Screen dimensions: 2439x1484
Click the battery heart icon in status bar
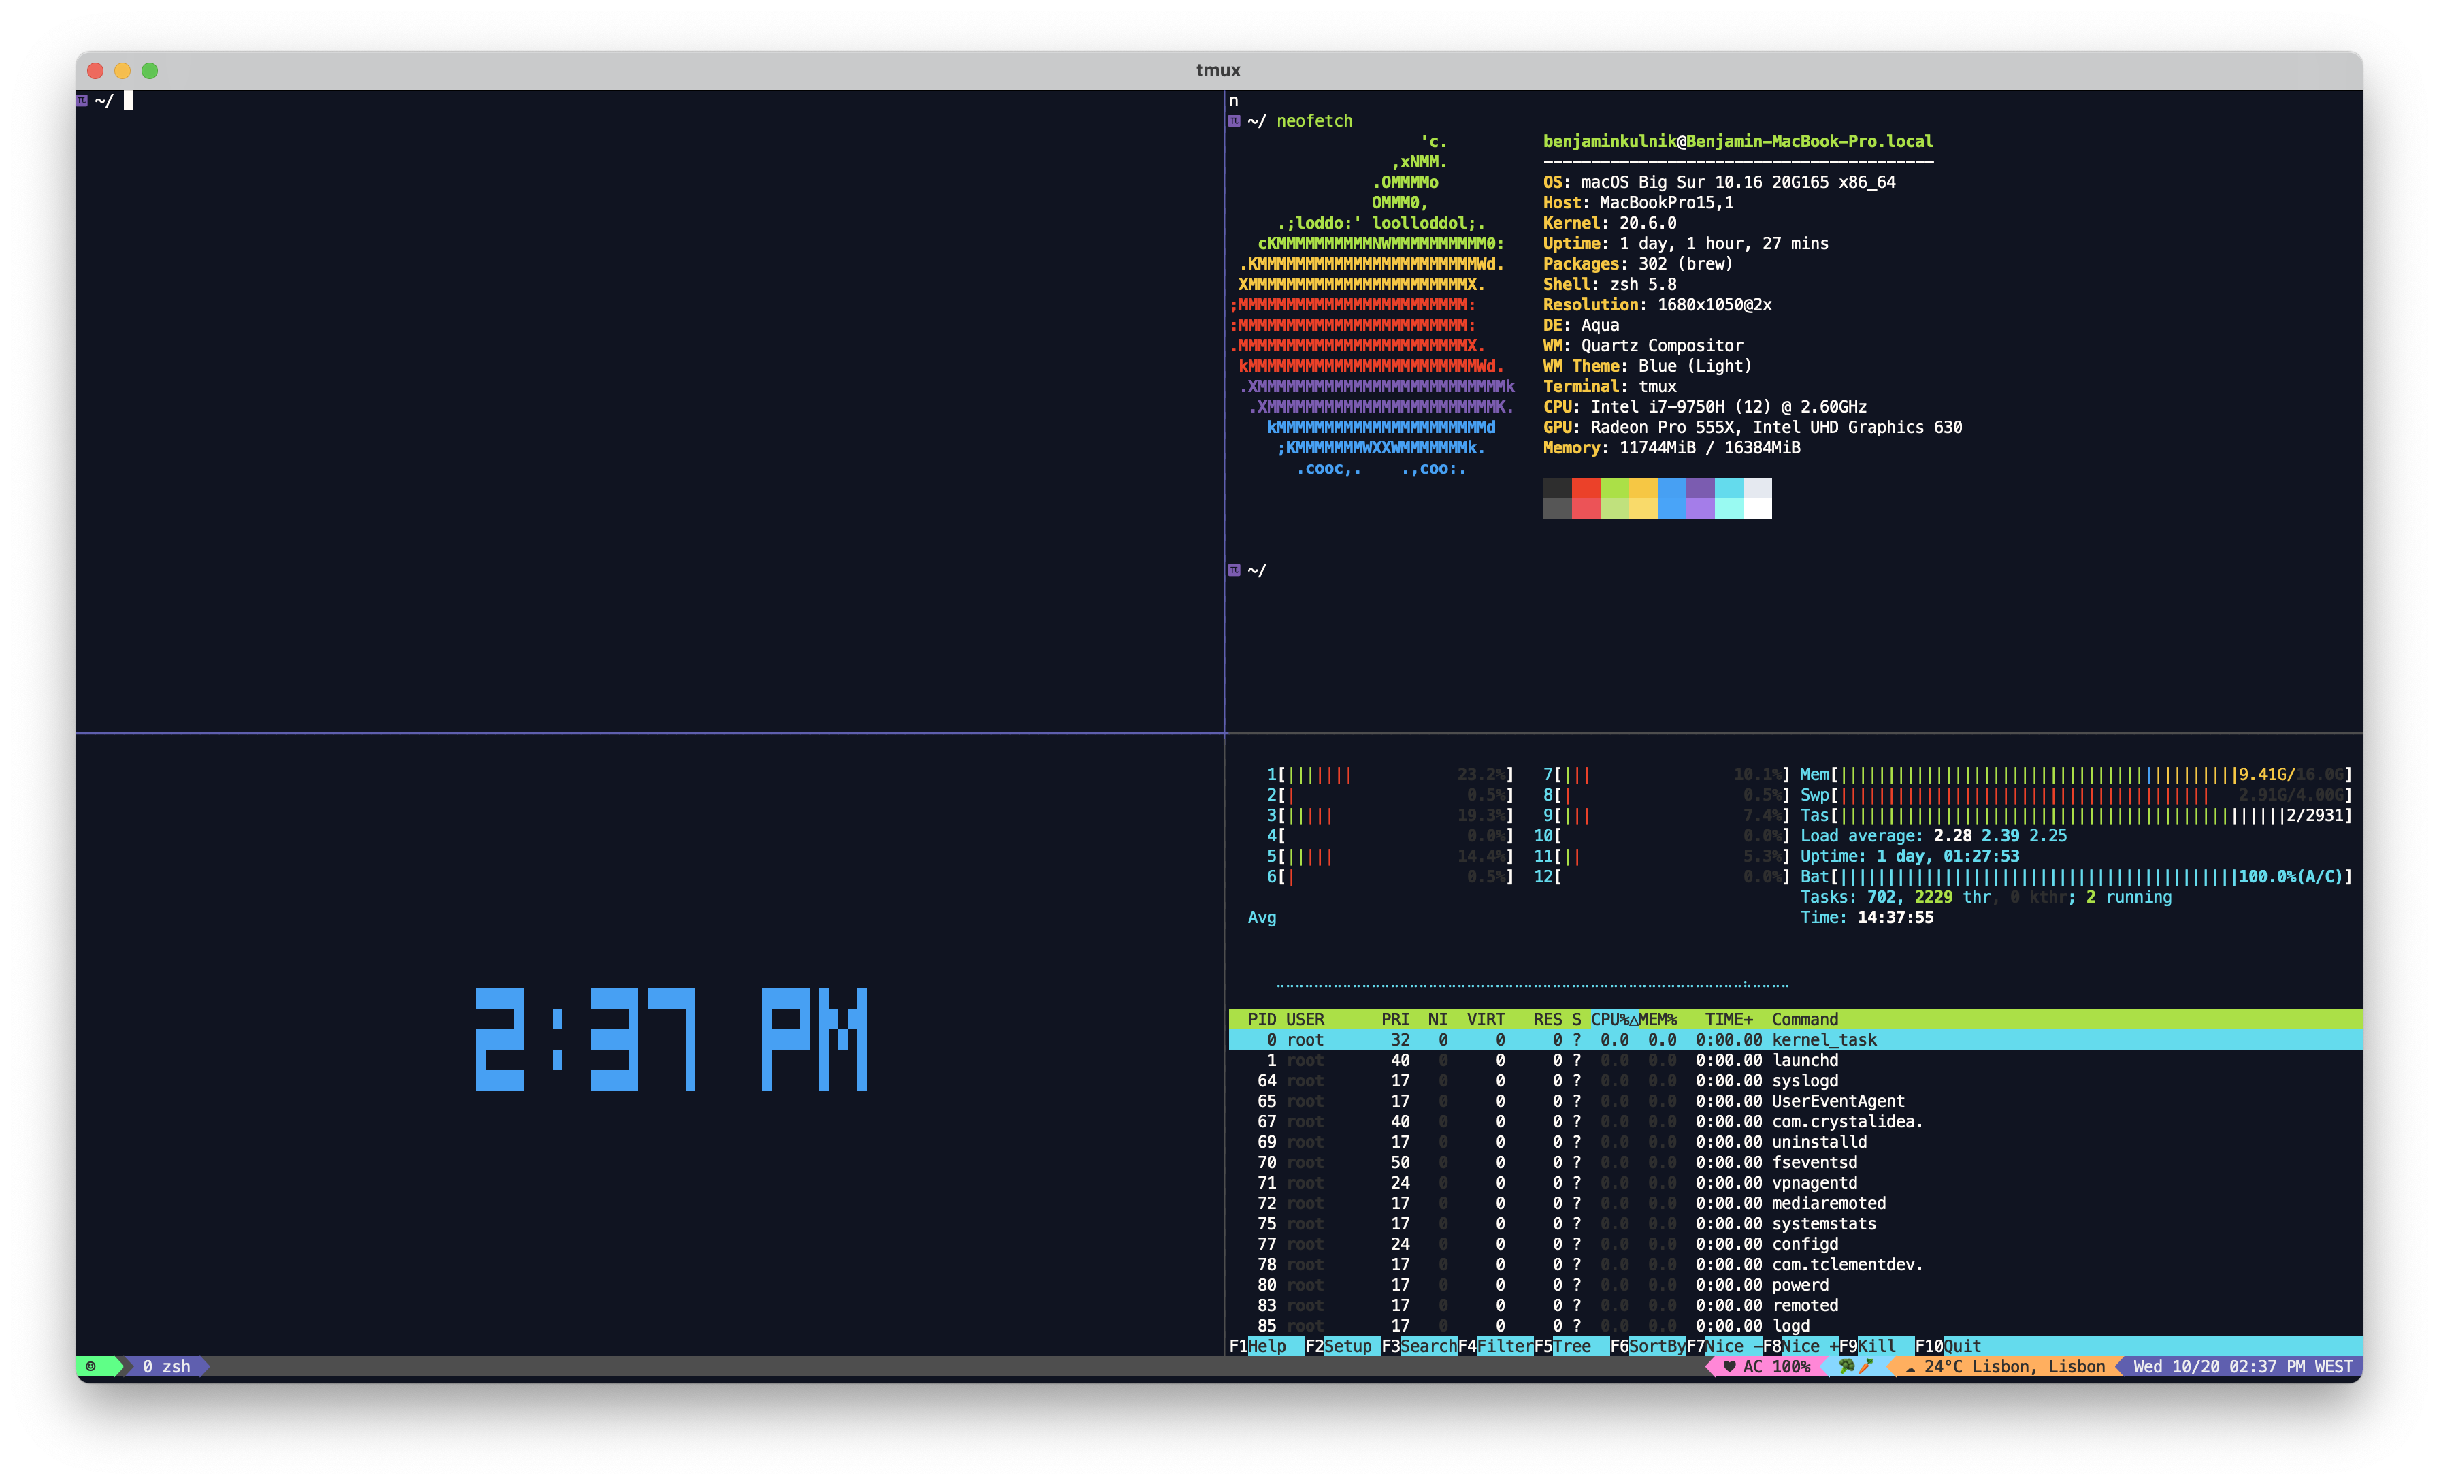(1729, 1366)
